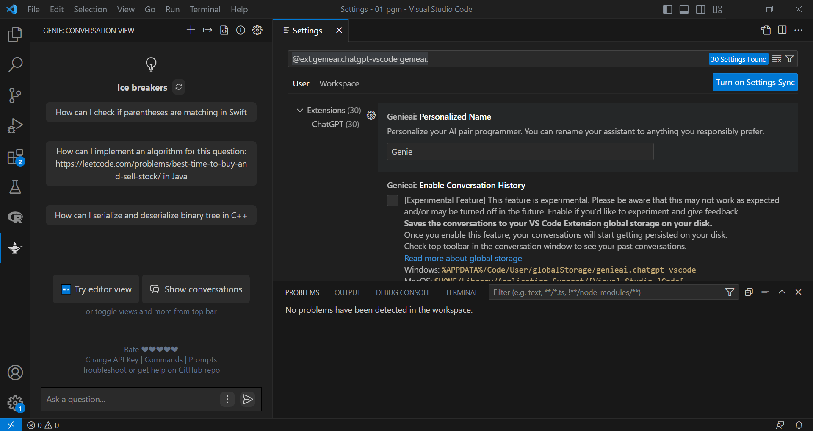Toggle the bottom panel visibility
Viewport: 813px width, 431px height.
(683, 9)
